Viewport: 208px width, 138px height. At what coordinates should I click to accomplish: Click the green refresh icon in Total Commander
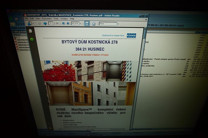pos(11,19)
